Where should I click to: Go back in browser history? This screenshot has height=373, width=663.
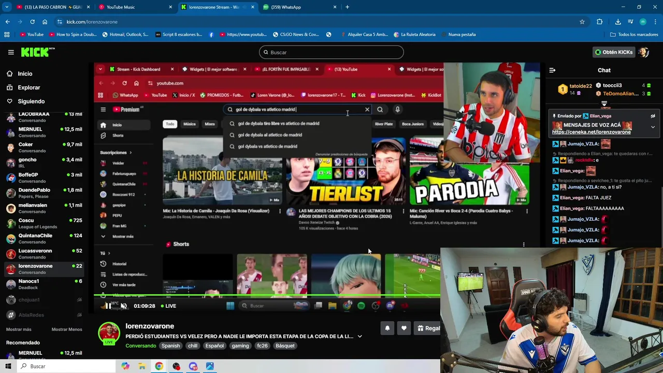[7, 22]
